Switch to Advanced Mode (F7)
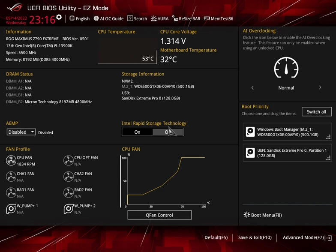 coord(306,237)
